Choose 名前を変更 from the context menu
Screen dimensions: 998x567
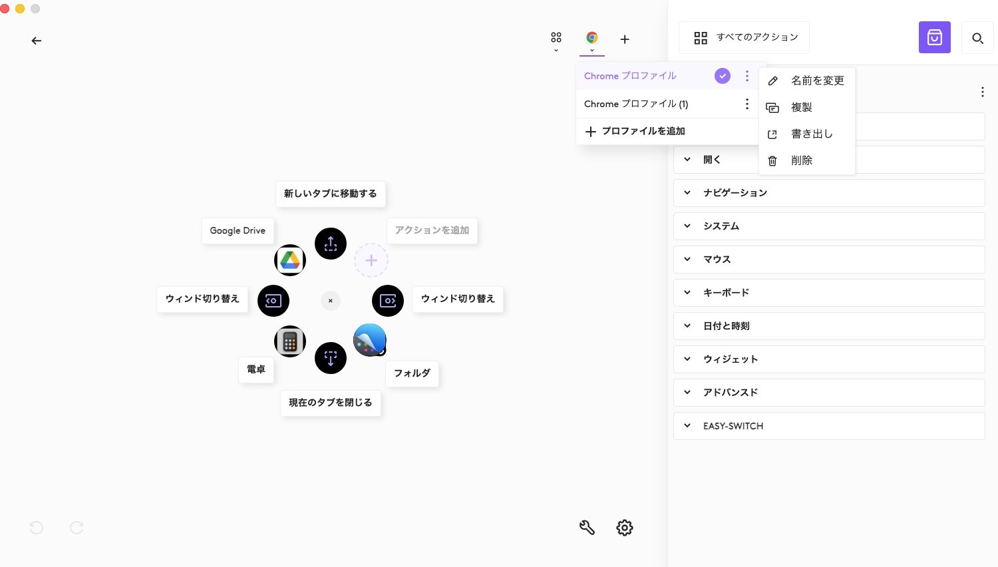[x=807, y=81]
